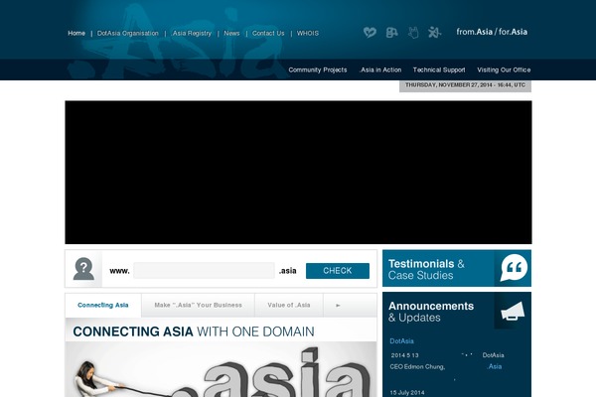Open Community Projects link
This screenshot has width=596, height=397.
[318, 69]
